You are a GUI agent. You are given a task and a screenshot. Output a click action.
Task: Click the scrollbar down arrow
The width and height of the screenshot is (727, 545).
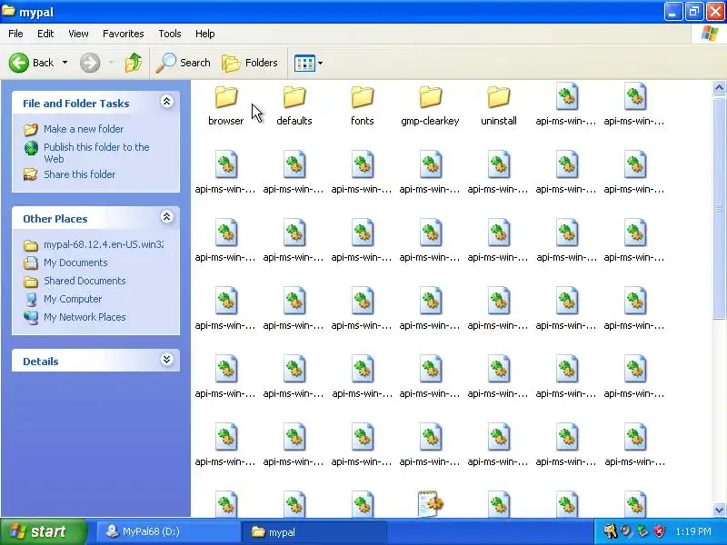(719, 510)
